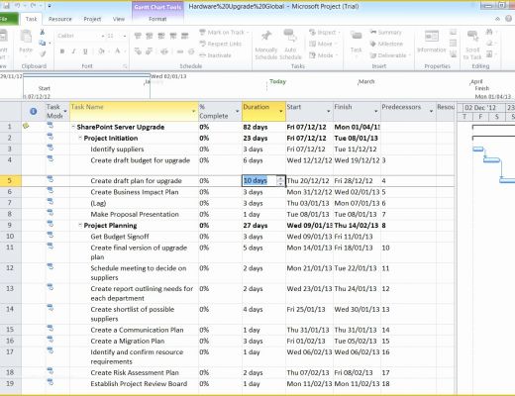This screenshot has width=515, height=396.
Task: Toggle Manually Schedule mode
Action: tap(266, 45)
